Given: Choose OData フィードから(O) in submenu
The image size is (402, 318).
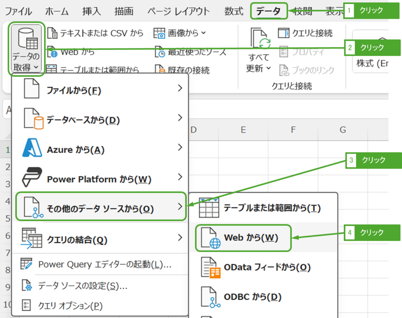Looking at the screenshot, I should (263, 267).
